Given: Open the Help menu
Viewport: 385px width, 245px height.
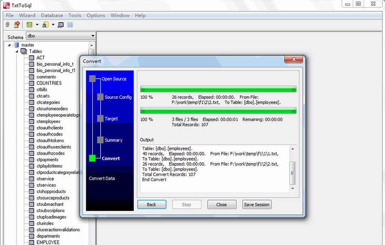Looking at the screenshot, I should tap(140, 15).
